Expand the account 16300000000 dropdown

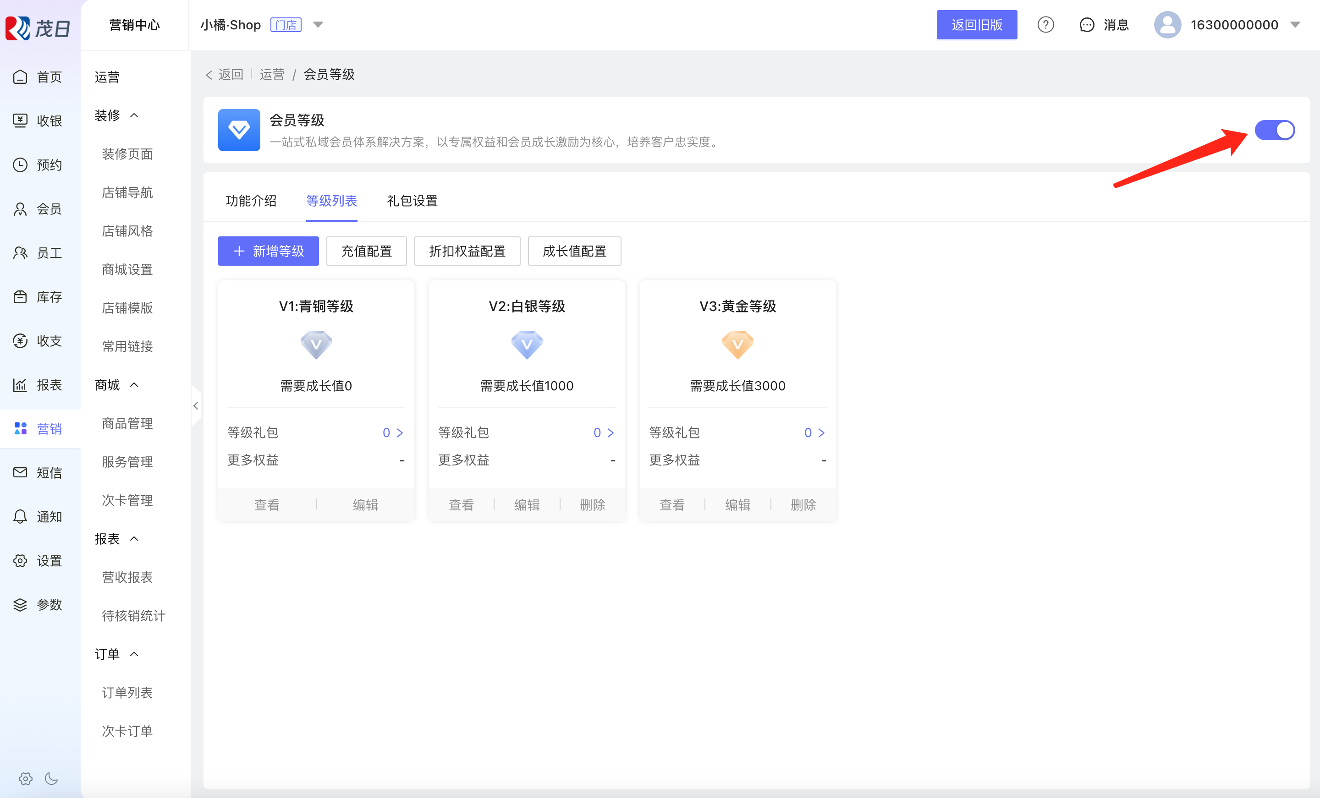point(1295,25)
